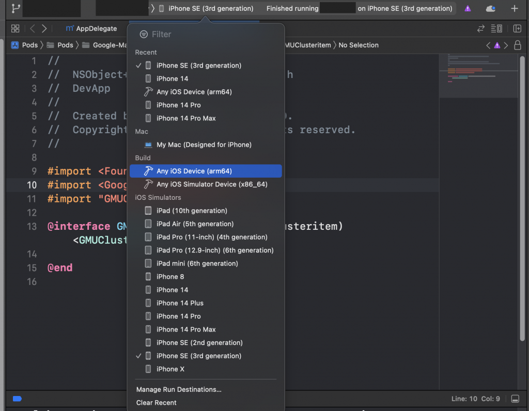Viewport: 529px width, 411px height.
Task: Open the No Selection jump bar menu
Action: pyautogui.click(x=359, y=45)
